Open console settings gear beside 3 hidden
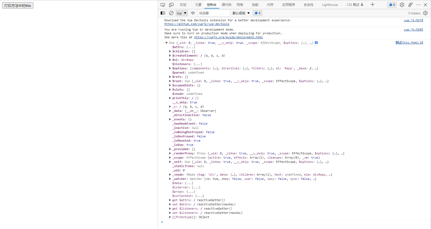This screenshot has height=229, width=431. [425, 13]
